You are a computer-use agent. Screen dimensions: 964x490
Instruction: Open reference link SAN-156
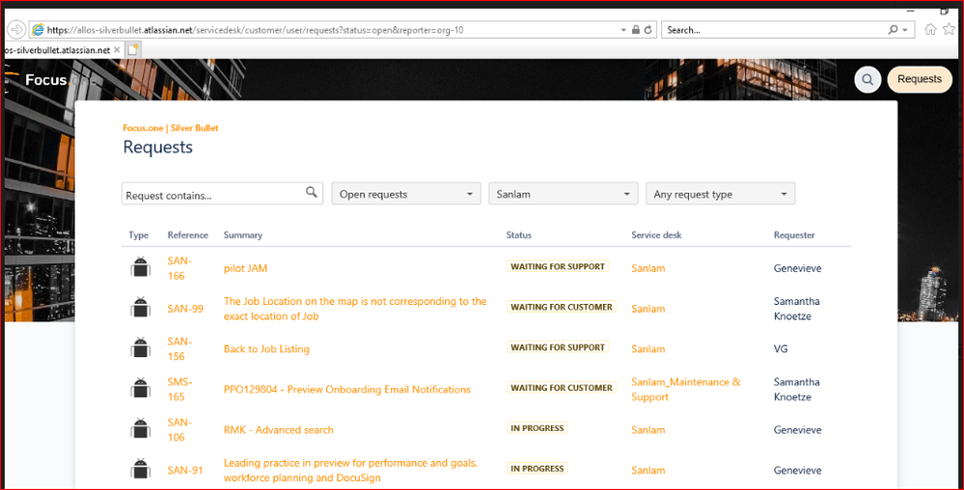point(179,348)
